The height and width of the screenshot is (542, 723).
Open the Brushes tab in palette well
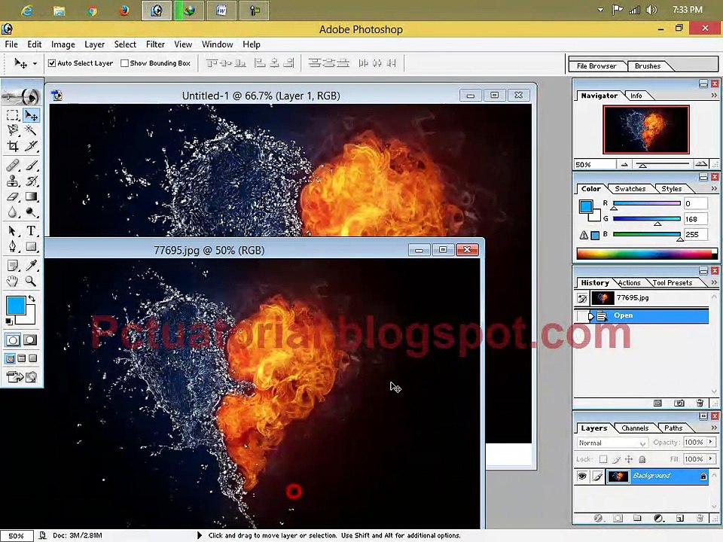coord(648,66)
